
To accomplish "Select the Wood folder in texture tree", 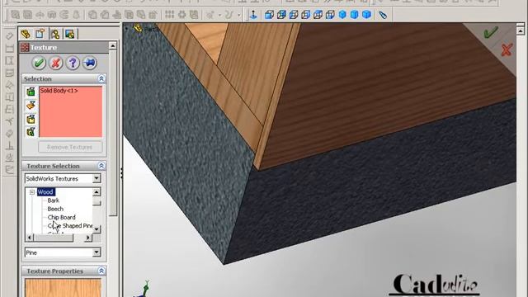I will click(46, 192).
